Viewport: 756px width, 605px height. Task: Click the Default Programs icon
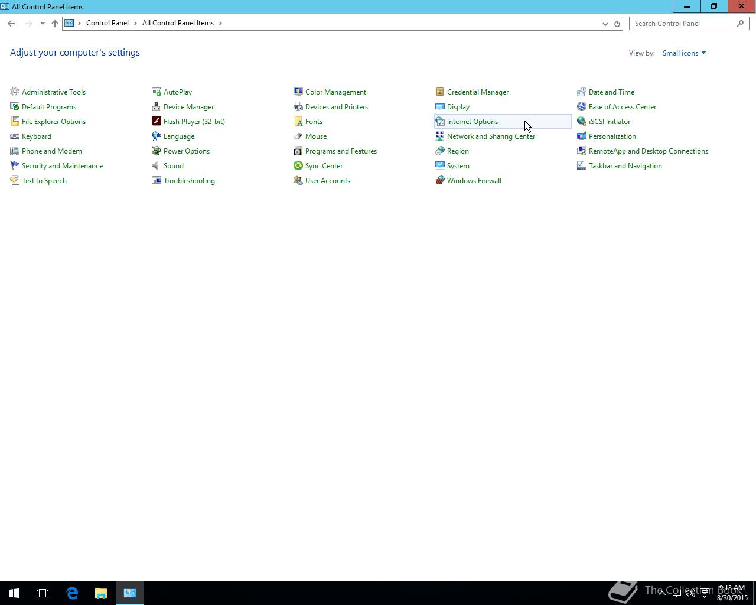[x=15, y=106]
